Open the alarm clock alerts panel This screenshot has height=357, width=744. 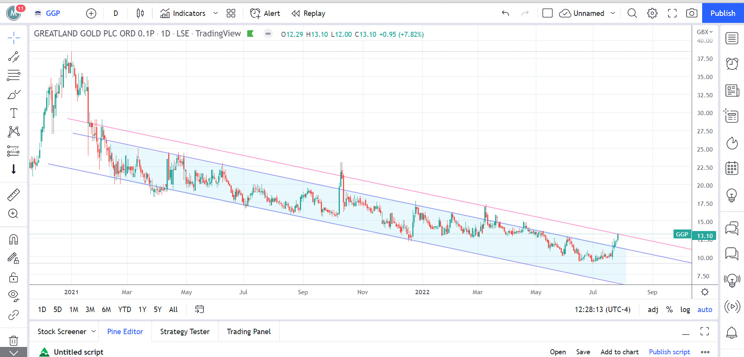[732, 64]
